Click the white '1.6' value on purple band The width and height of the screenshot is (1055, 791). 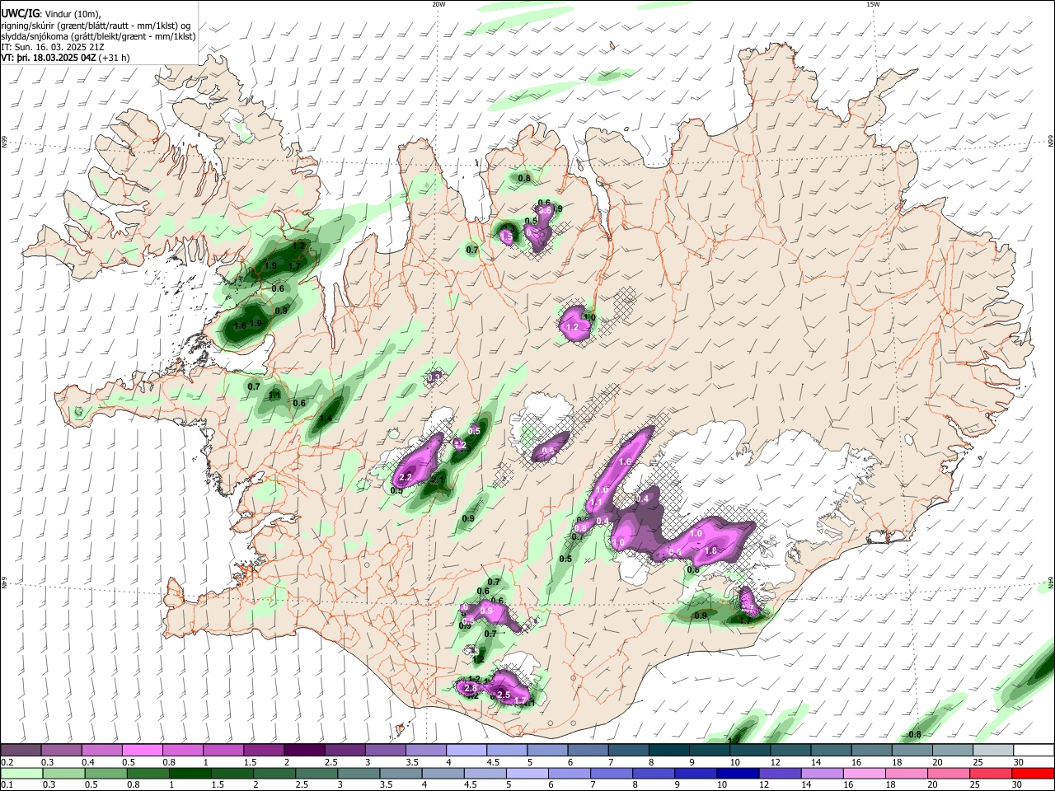coord(624,462)
